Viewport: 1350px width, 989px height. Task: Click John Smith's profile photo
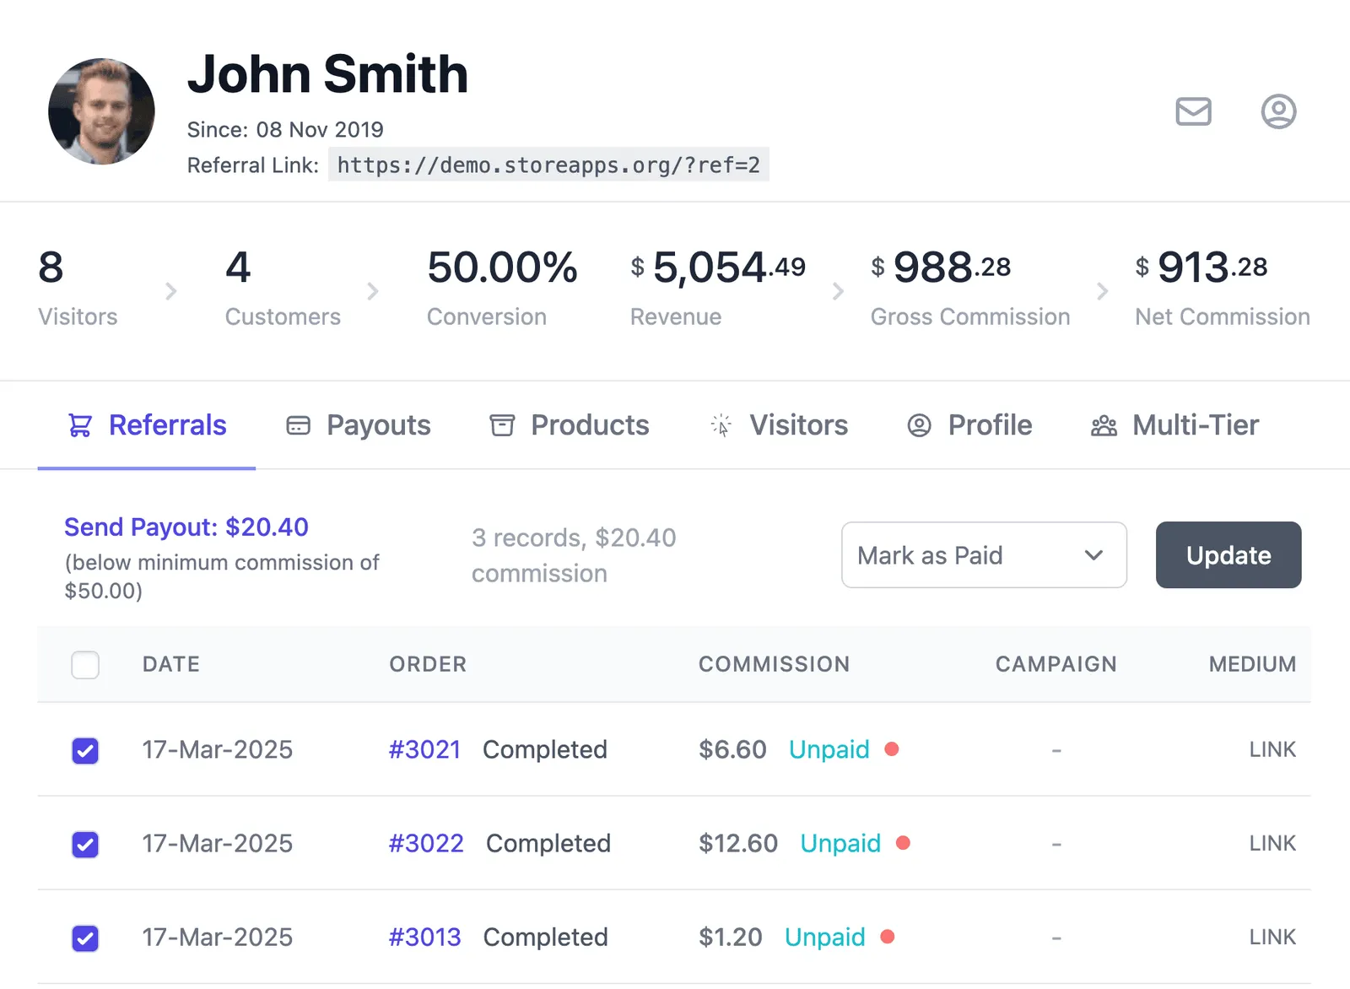coord(101,111)
